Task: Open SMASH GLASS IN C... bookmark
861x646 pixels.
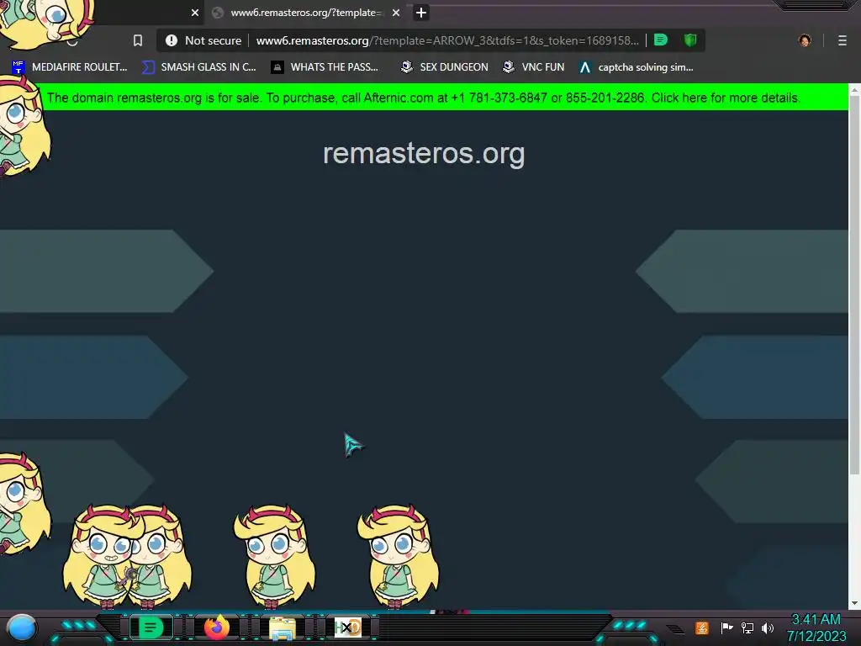Action: [x=198, y=67]
